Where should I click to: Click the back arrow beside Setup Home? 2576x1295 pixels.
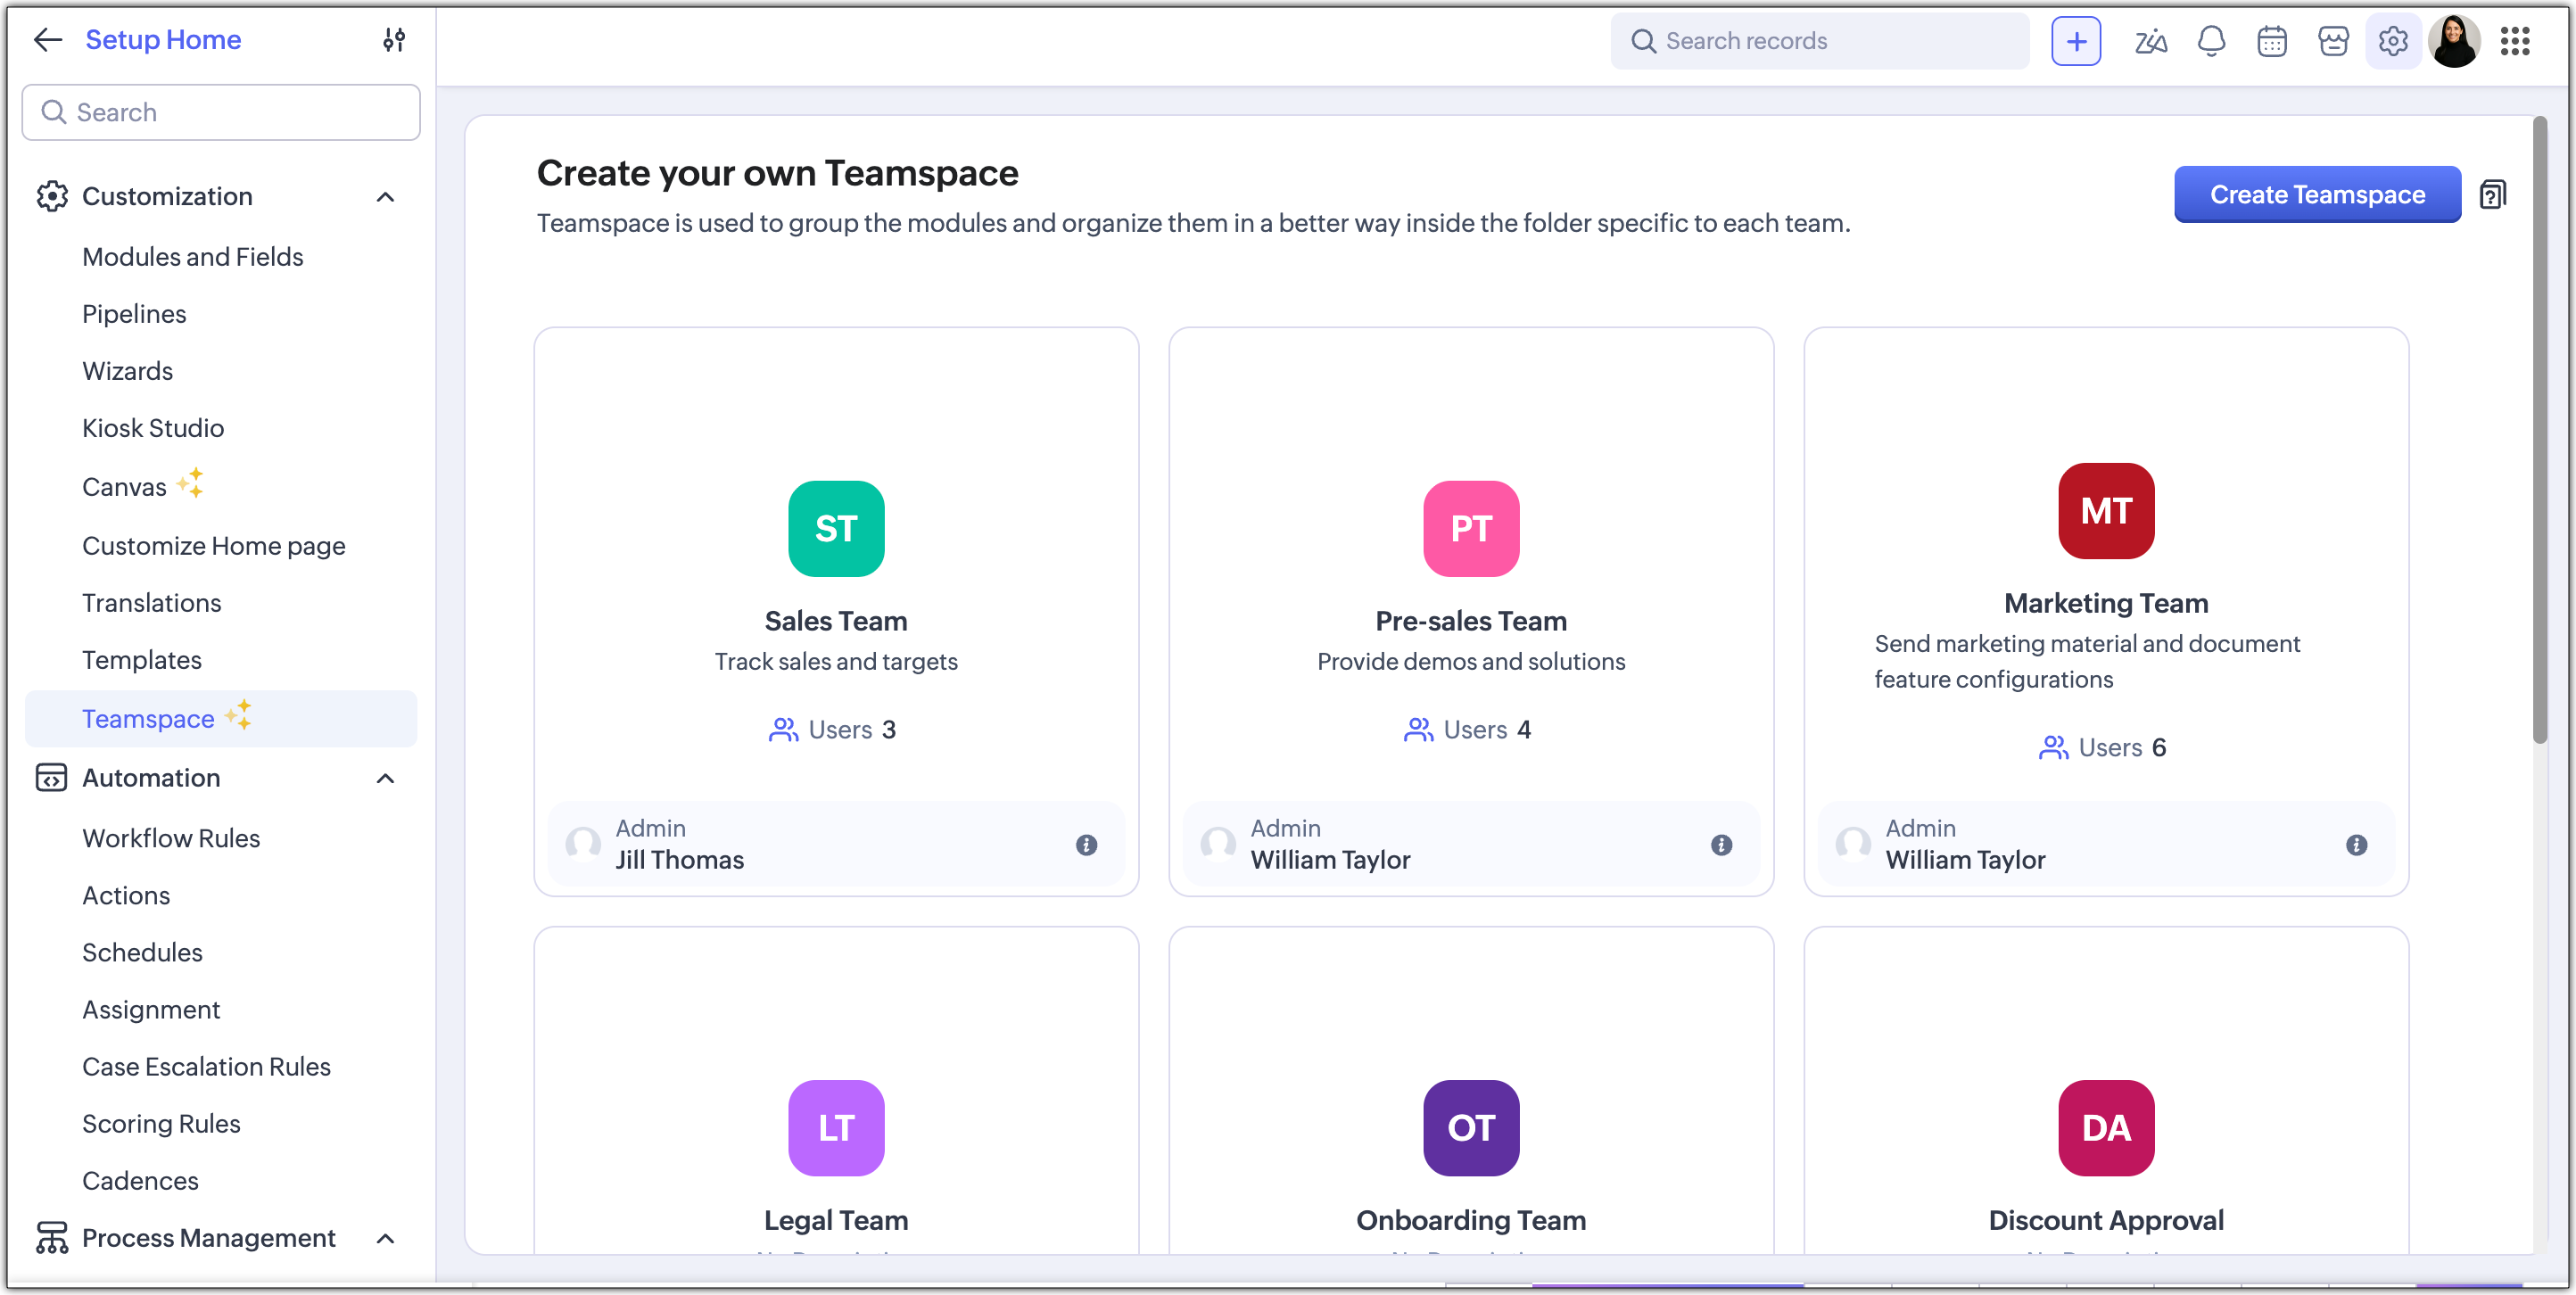(x=48, y=40)
